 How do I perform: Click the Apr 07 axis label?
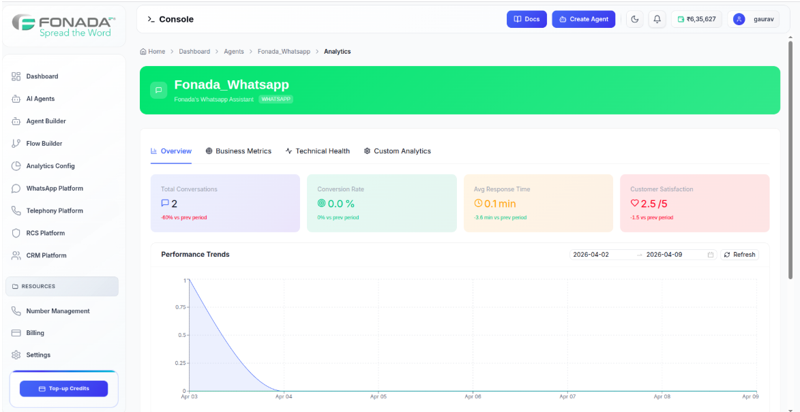(x=567, y=396)
